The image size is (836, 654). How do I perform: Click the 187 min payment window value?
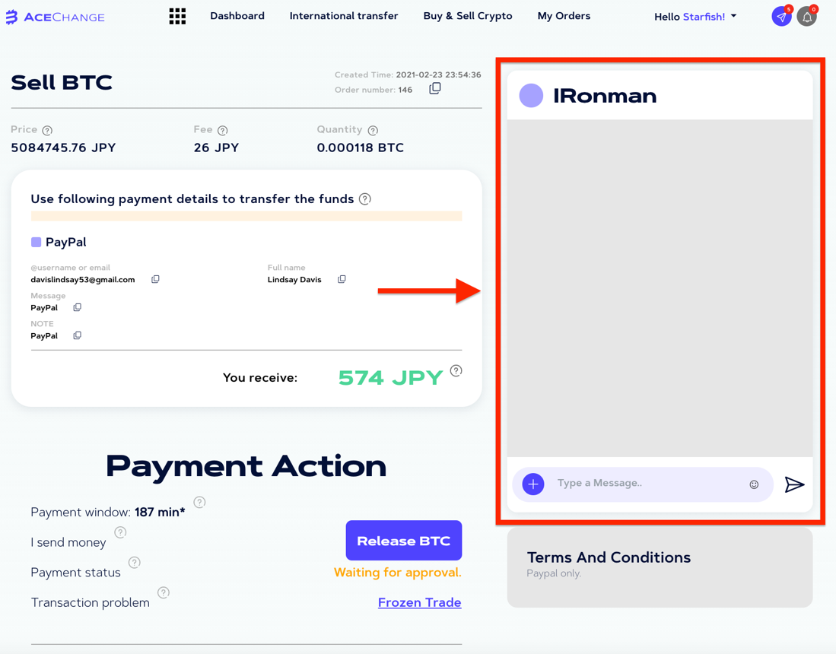(x=160, y=513)
